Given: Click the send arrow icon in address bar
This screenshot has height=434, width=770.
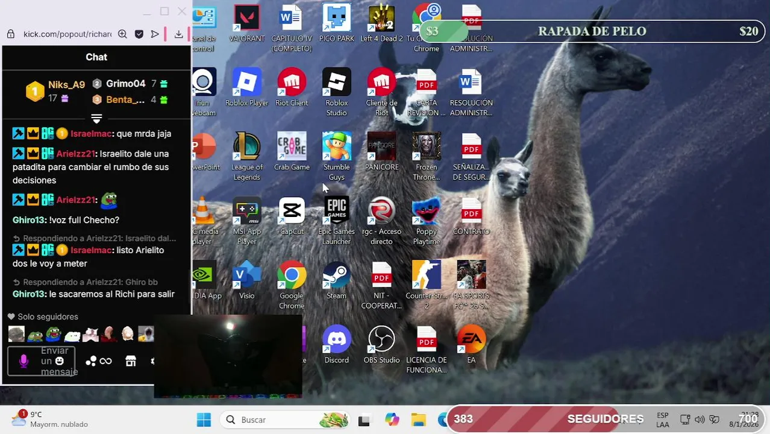Looking at the screenshot, I should tap(155, 34).
